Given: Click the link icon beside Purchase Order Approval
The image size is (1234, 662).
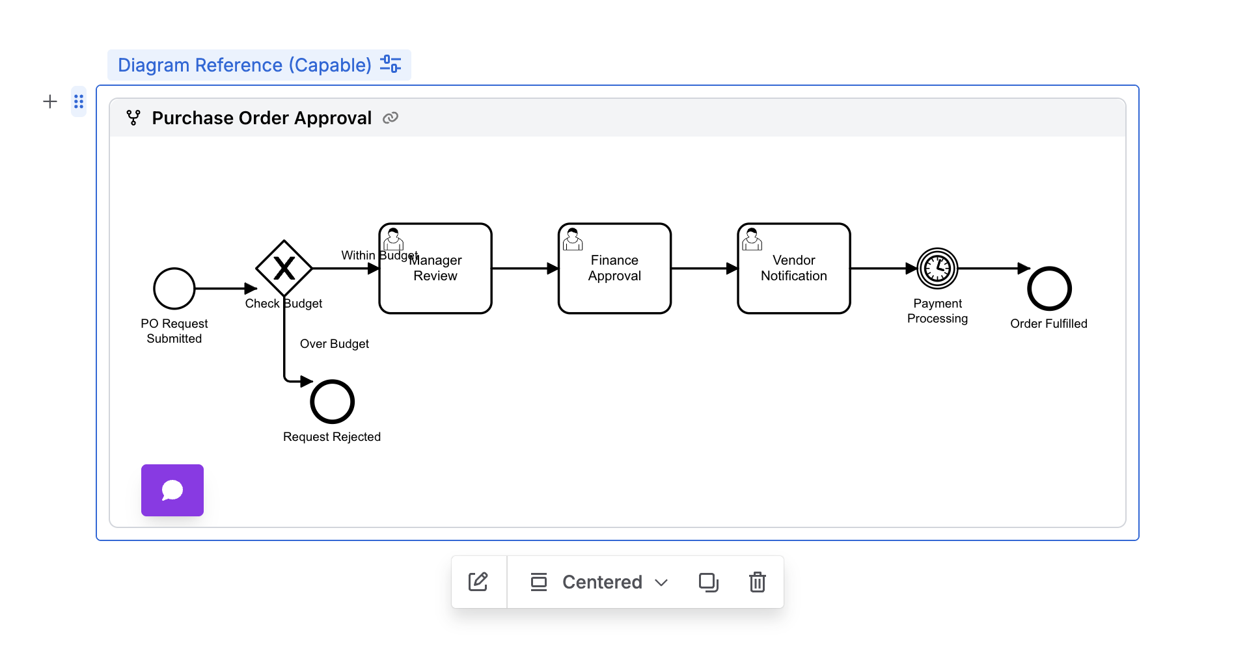Looking at the screenshot, I should (x=391, y=118).
